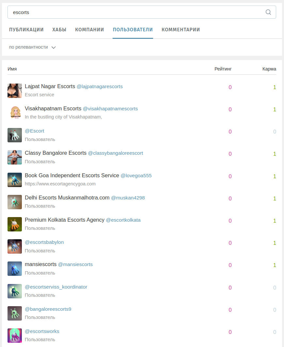Viewport: 284px width, 347px height.
Task: Click the "Рейтинг" column header
Action: 223,69
